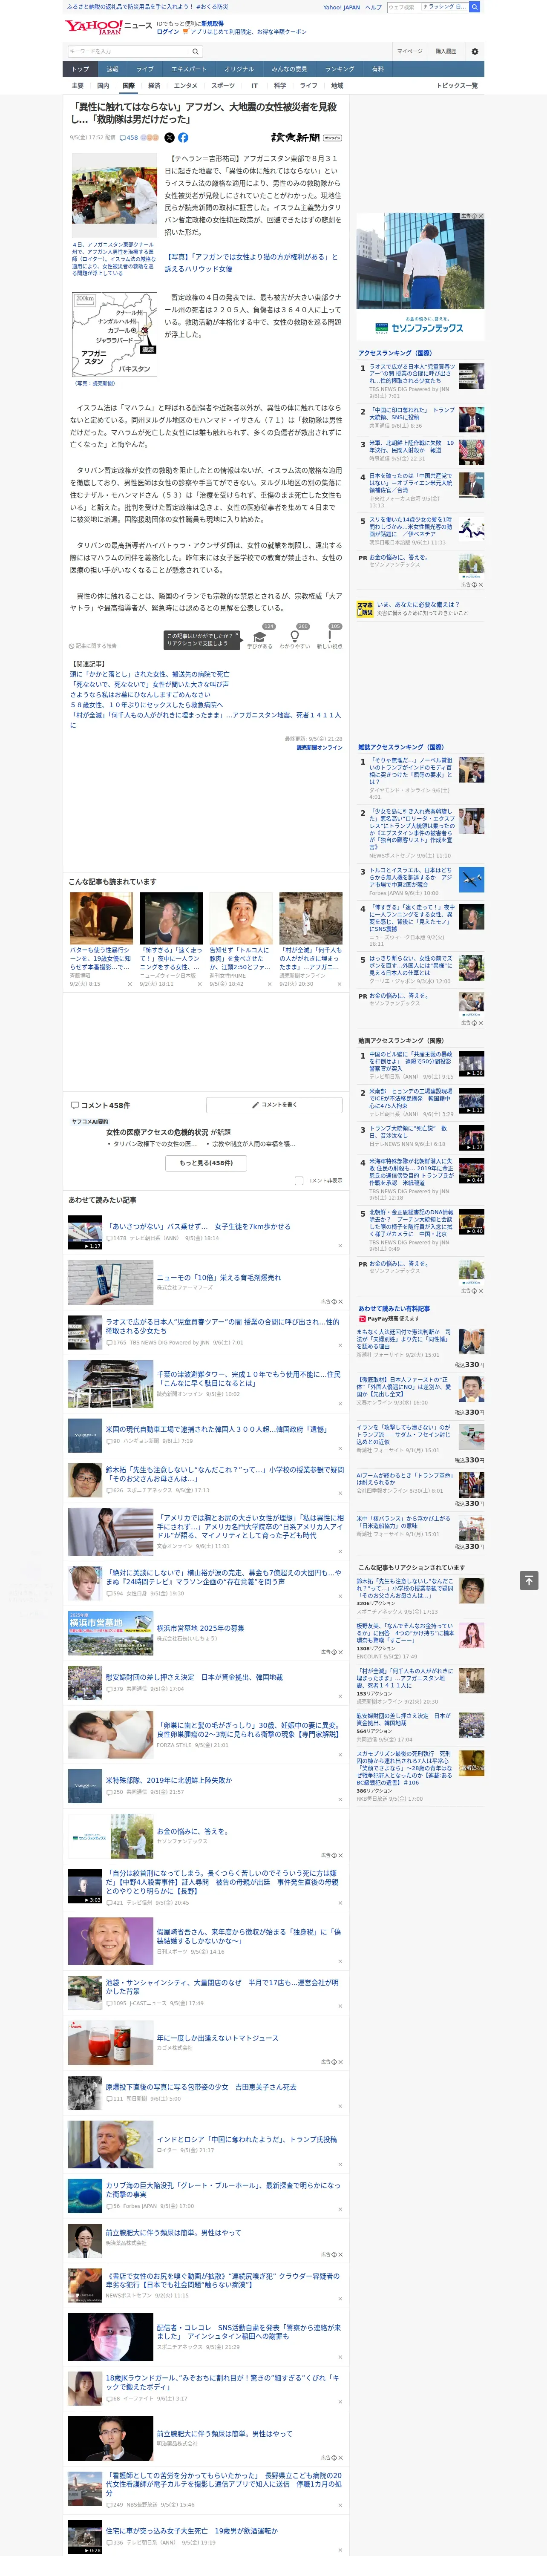Open ranking item 1 ラオスで広がる日本人
Image resolution: width=547 pixels, height=2556 pixels.
[411, 373]
